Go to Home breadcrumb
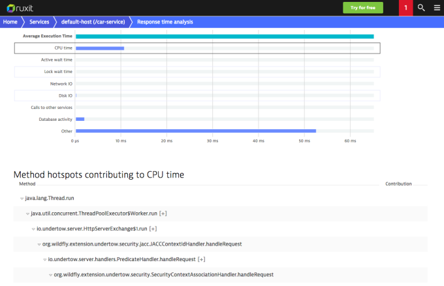 pyautogui.click(x=10, y=22)
